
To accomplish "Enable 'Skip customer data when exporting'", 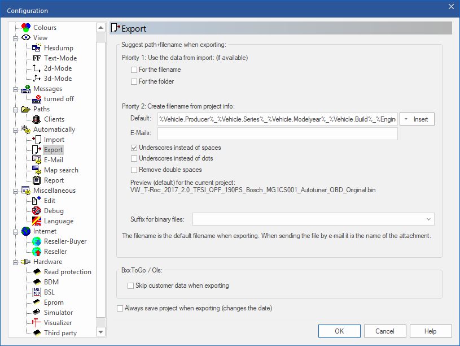I will pos(130,286).
